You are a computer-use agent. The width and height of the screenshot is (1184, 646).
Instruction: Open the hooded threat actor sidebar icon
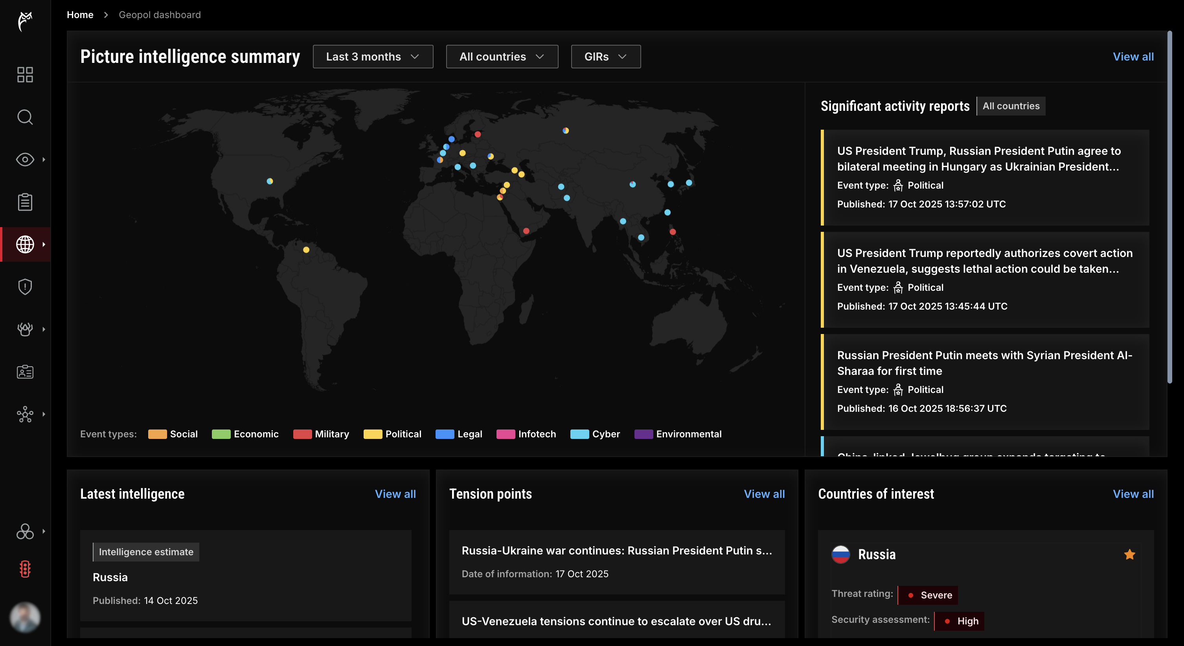point(25,329)
